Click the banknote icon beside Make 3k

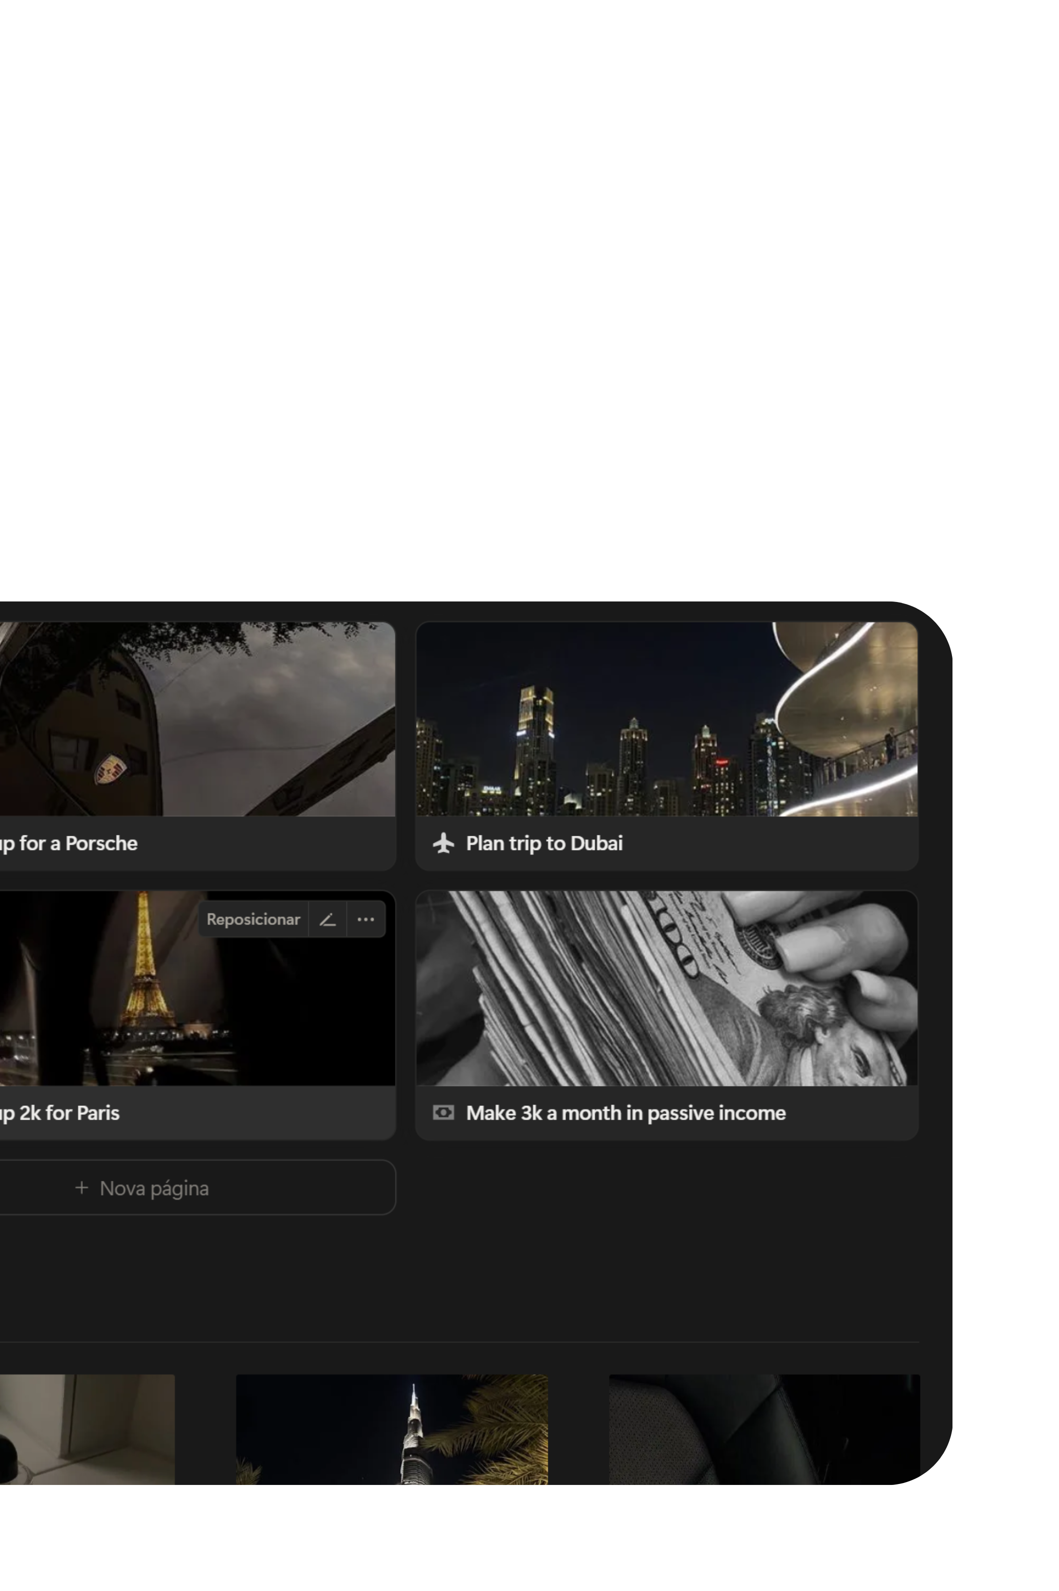tap(443, 1112)
